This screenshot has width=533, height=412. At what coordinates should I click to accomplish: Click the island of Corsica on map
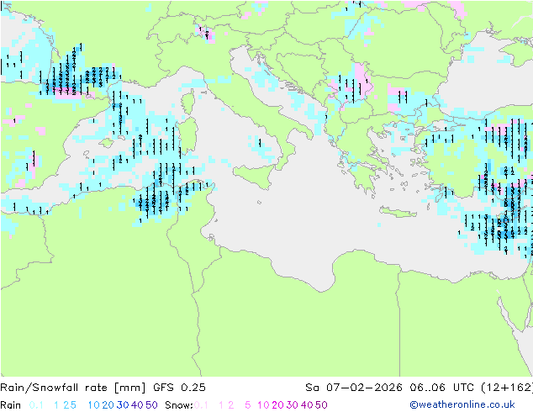(188, 102)
